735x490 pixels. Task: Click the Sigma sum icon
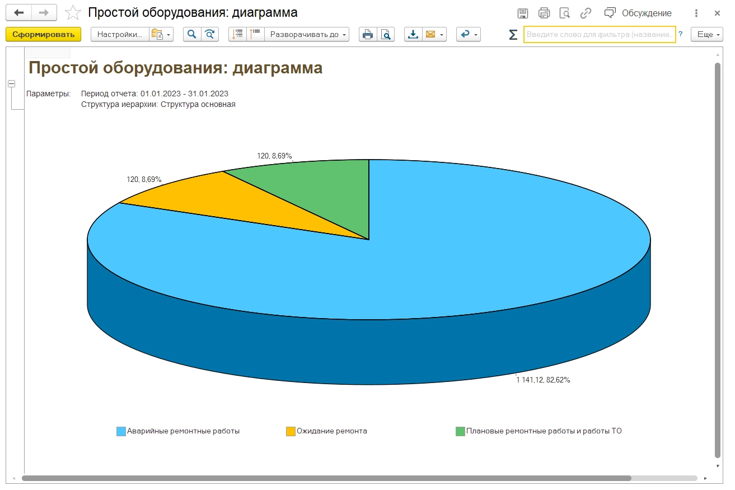pos(513,35)
